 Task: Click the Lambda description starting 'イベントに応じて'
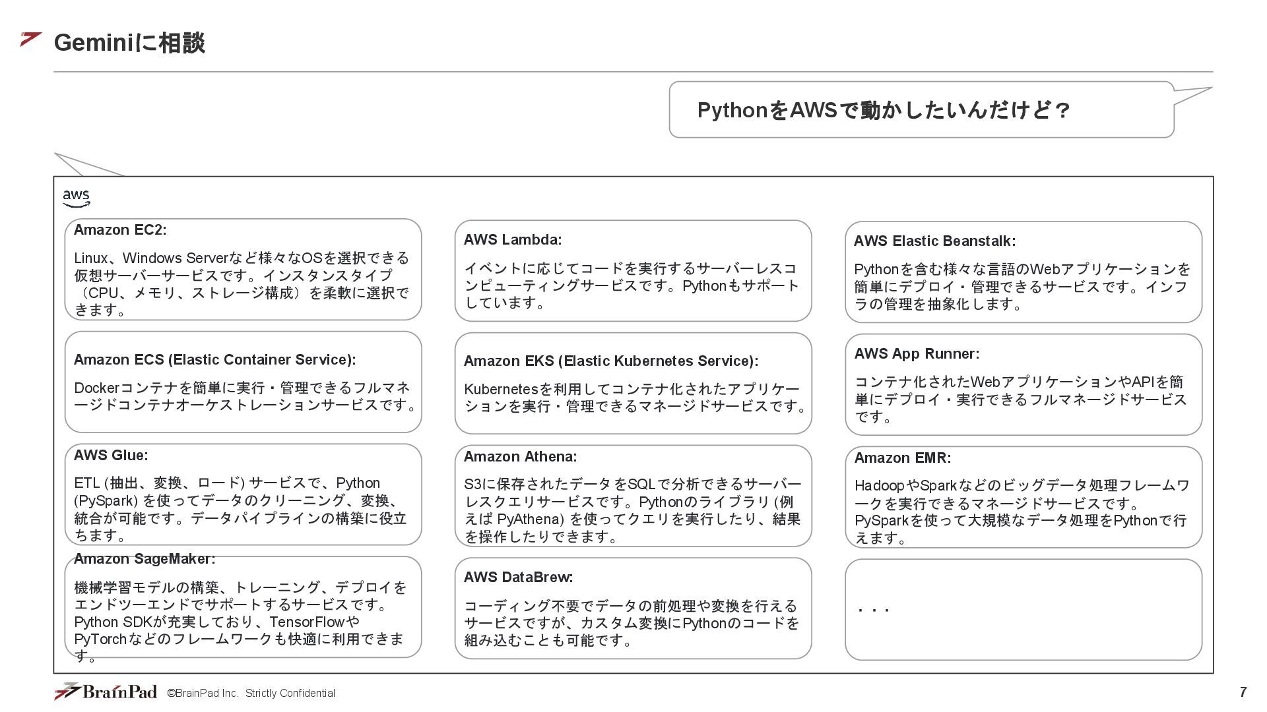(x=632, y=285)
